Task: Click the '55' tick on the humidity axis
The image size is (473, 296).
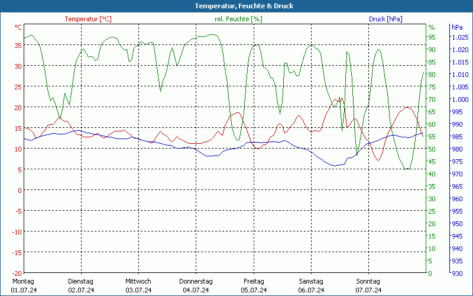Action: pyautogui.click(x=432, y=137)
